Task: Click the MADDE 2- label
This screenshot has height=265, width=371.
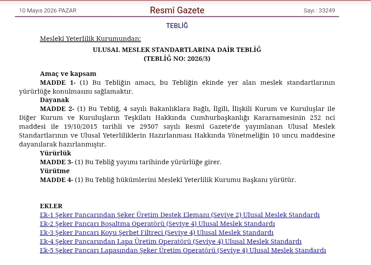Action: [57, 109]
